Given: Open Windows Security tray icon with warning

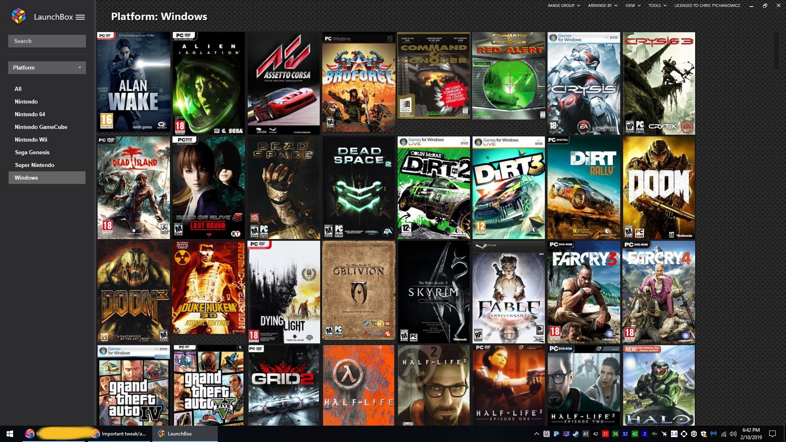Looking at the screenshot, I should pyautogui.click(x=704, y=434).
